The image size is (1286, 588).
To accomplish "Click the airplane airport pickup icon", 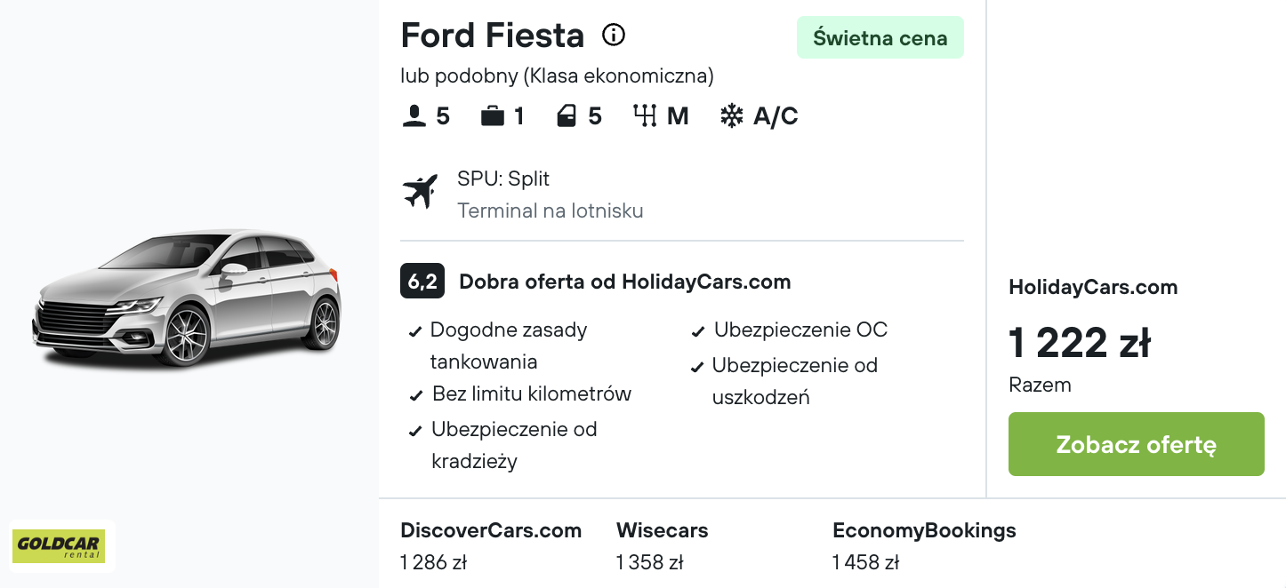I will point(421,192).
